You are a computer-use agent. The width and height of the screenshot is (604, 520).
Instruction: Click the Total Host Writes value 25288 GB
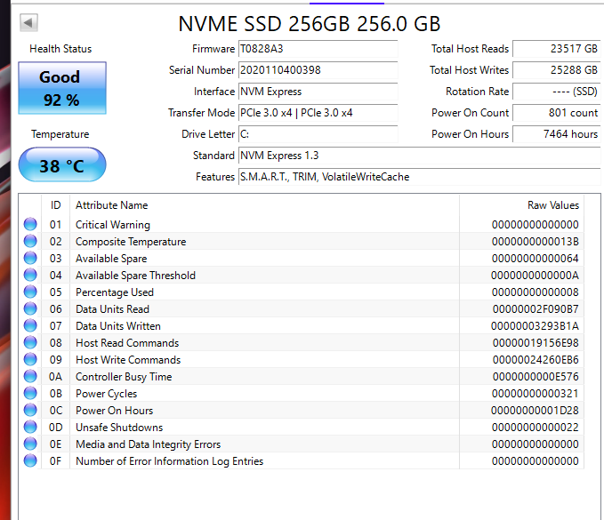pos(557,70)
